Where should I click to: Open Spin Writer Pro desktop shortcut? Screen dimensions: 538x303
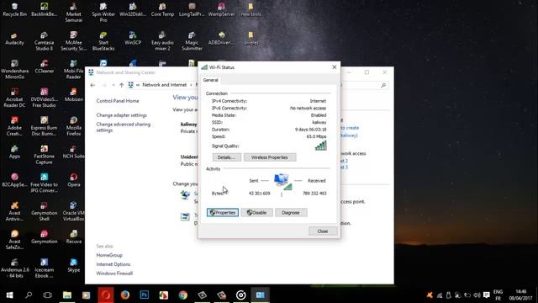click(x=103, y=13)
